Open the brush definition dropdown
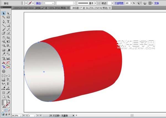 74,3
